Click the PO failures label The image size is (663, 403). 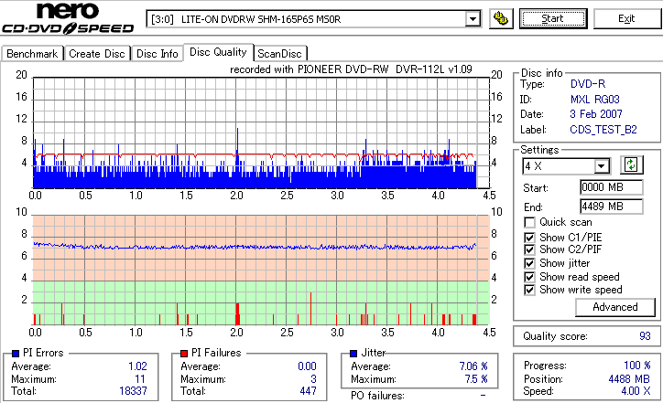377,396
